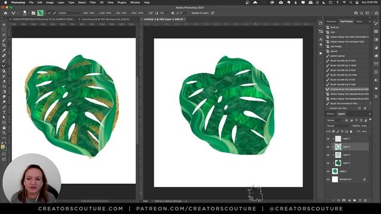Delete tool preset trash icon
The image size is (381, 214).
[365, 108]
